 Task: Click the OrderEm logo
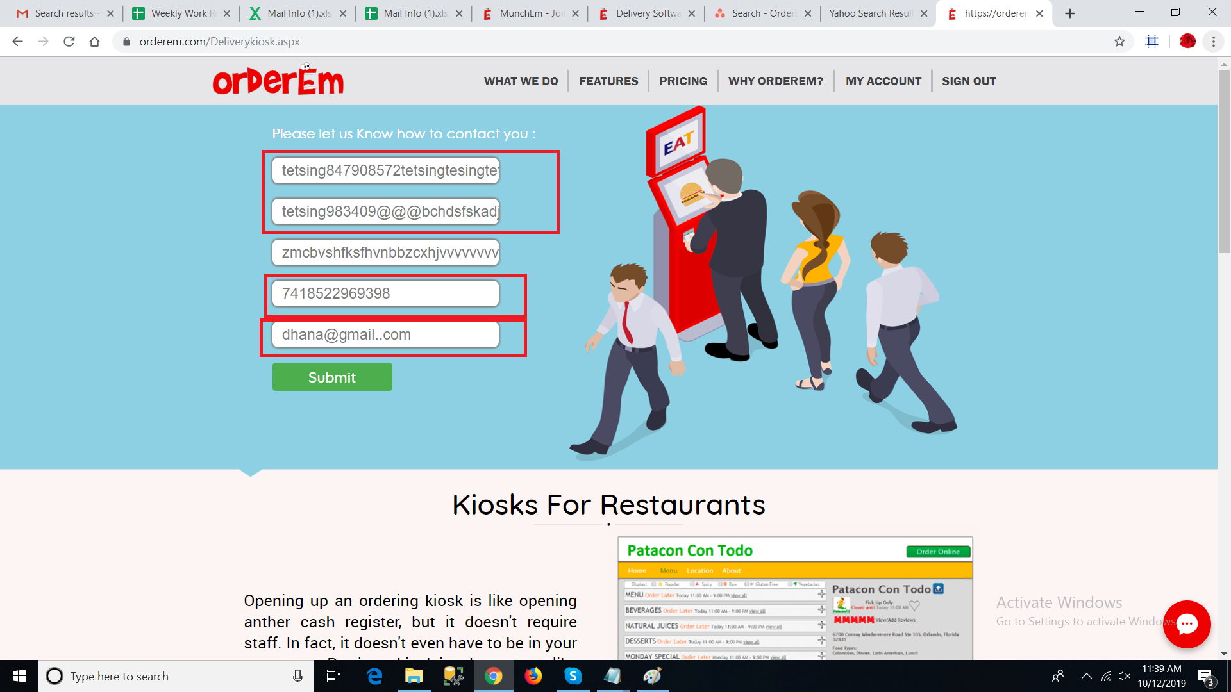[278, 80]
